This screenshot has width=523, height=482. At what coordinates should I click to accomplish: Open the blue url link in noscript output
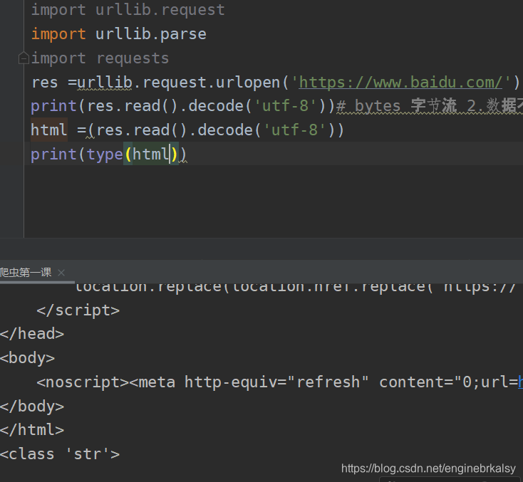(520, 382)
